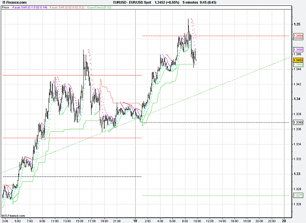The width and height of the screenshot is (306, 223).
Task: Click the bold 19 date label on time axis
Action: [135, 221]
